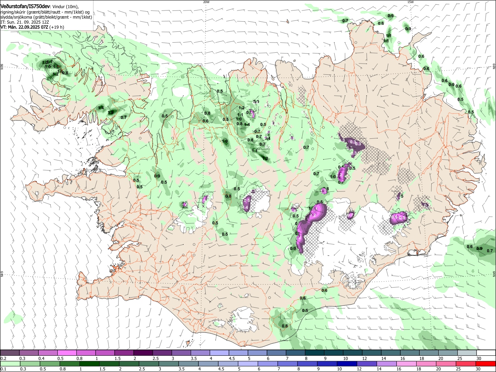Pick the 3.5 lavender swatch in upper legend row
Viewport: 496px width, 372px height.
[200, 353]
